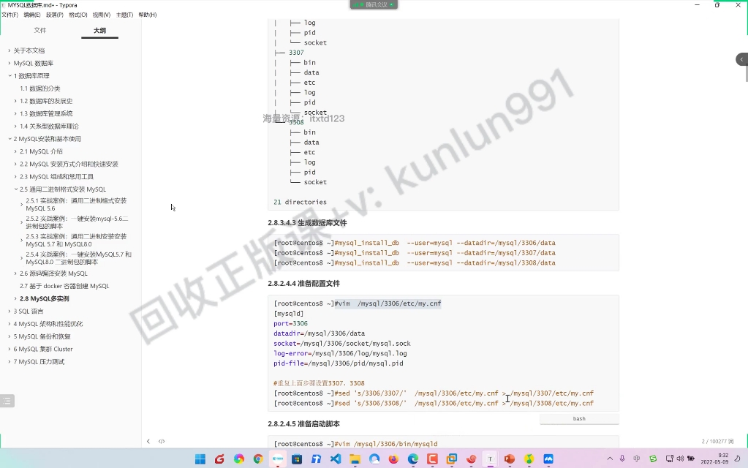This screenshot has height=468, width=748.
Task: Open the 段落(P) menu
Action: click(54, 15)
